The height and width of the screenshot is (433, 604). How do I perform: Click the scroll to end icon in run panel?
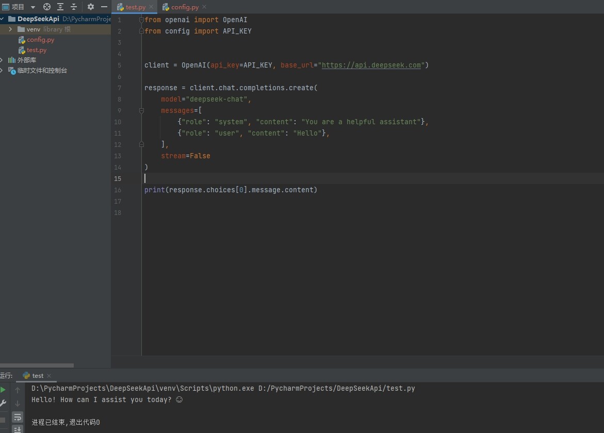[18, 429]
